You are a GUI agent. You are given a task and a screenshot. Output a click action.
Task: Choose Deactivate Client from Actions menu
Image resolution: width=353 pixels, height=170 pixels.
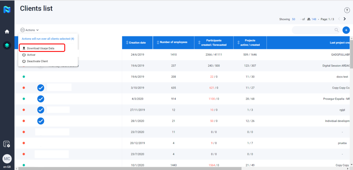click(37, 61)
